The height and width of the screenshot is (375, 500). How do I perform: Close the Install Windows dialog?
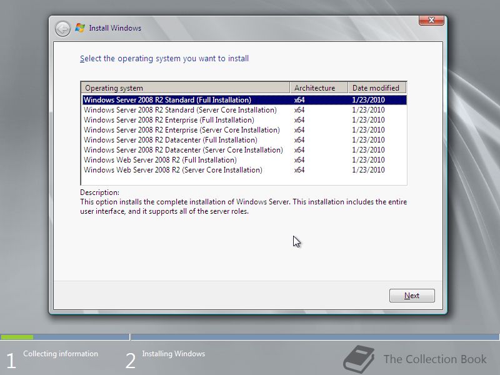[x=431, y=20]
